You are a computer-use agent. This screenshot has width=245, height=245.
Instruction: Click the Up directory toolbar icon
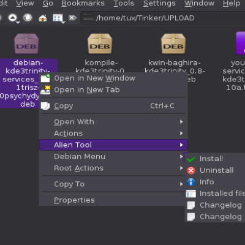[12, 18]
